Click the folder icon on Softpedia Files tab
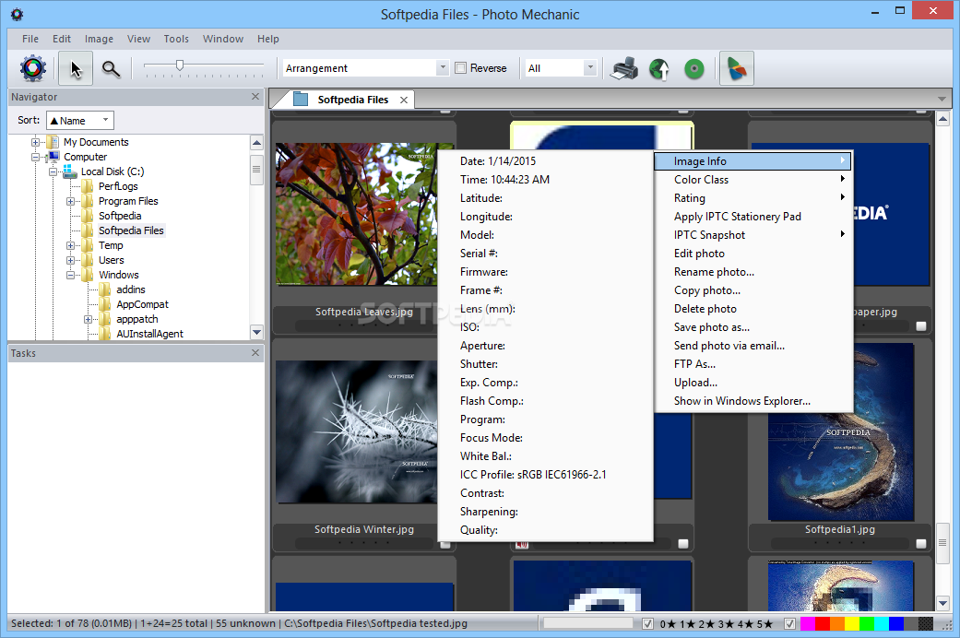Viewport: 960px width, 638px height. pos(300,100)
